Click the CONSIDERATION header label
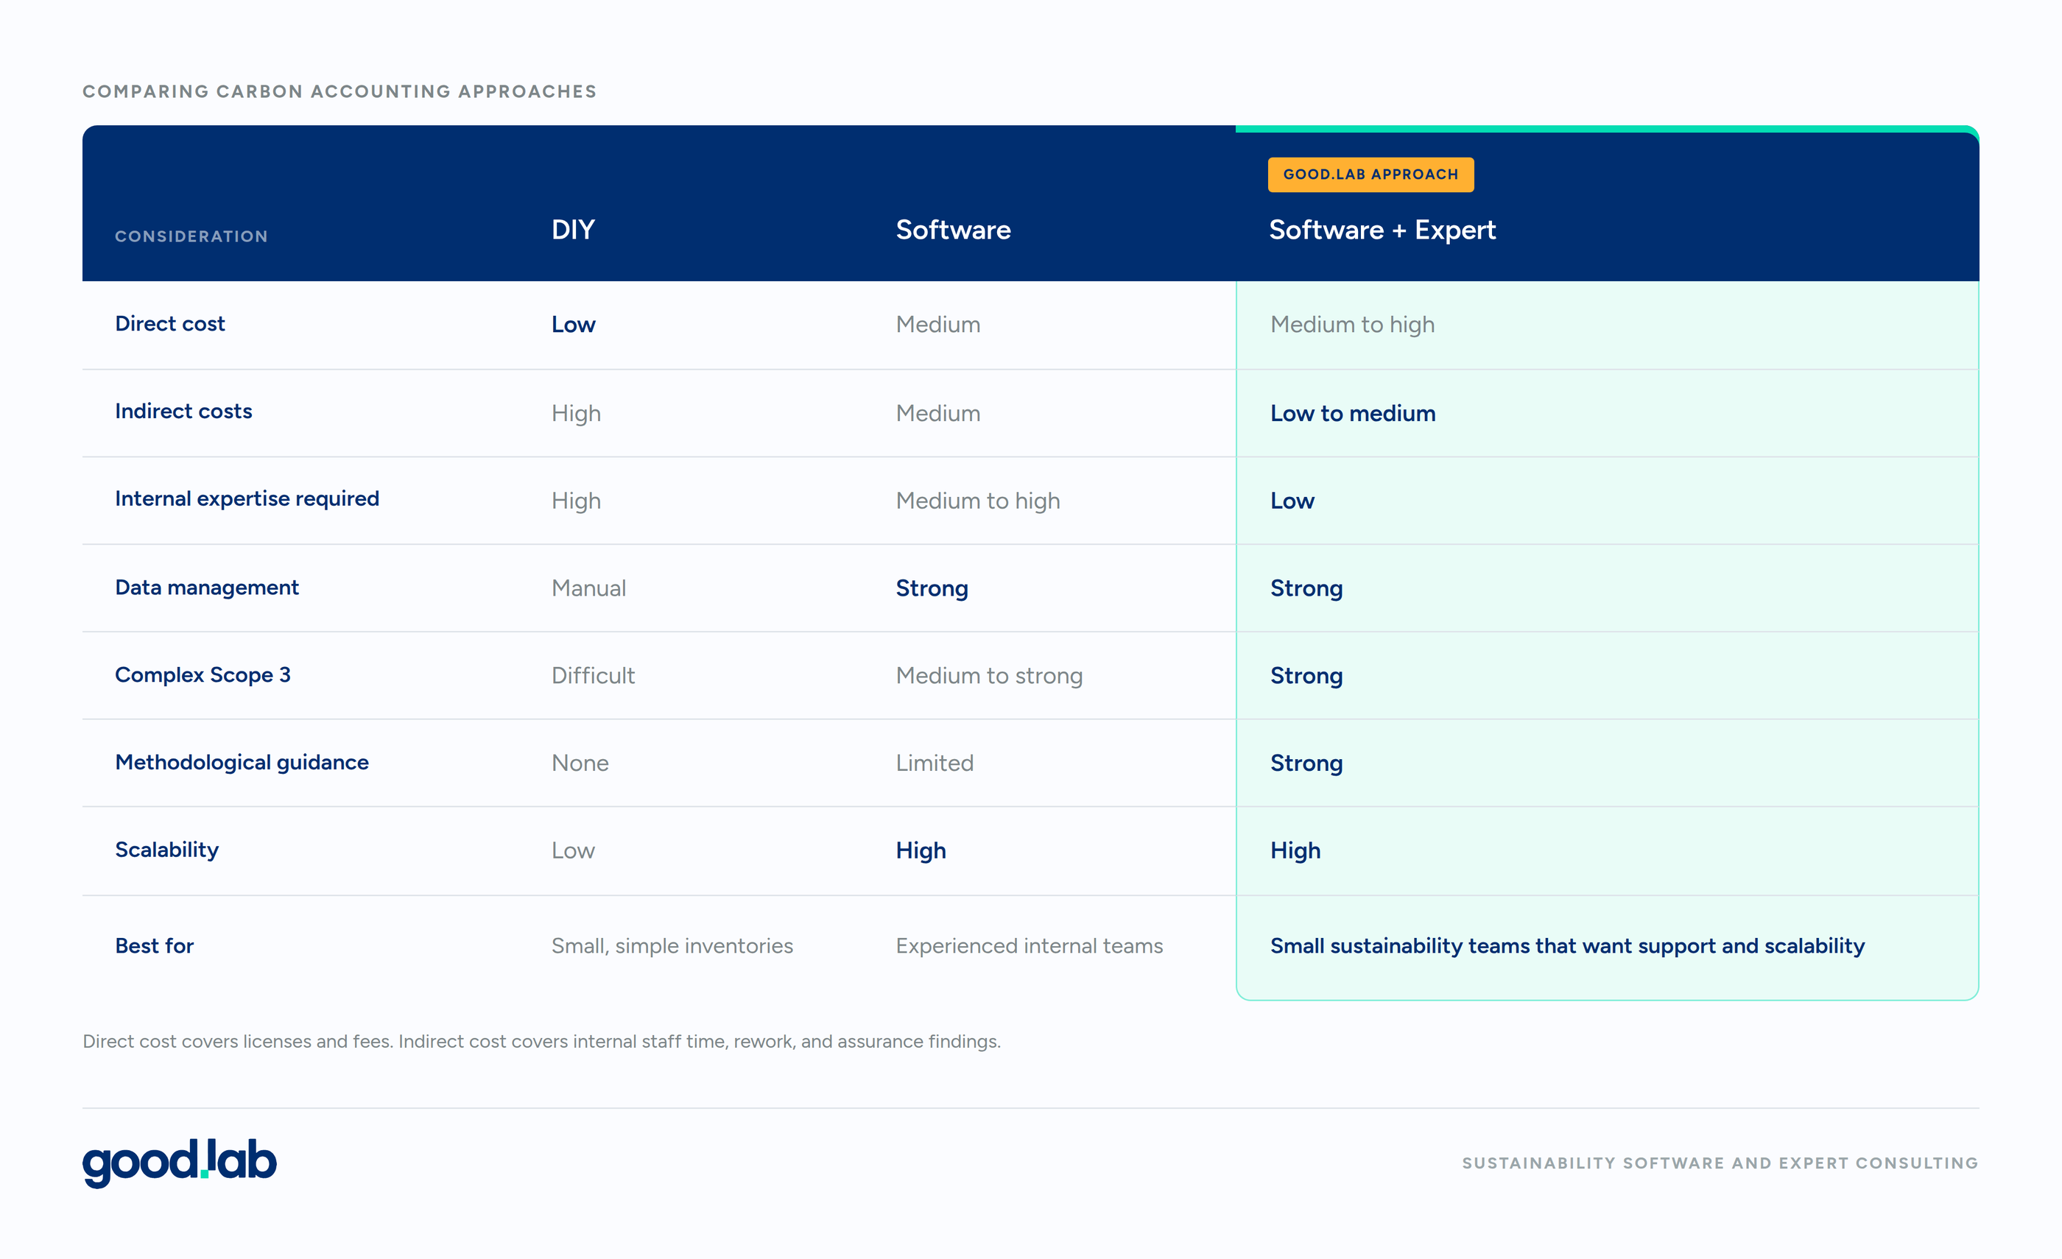The height and width of the screenshot is (1259, 2062). (191, 237)
